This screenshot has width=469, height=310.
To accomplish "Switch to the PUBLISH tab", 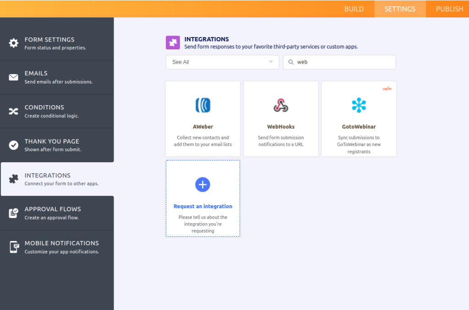I will [449, 9].
